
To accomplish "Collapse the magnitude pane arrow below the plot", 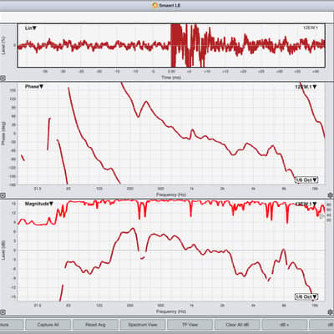I will [x=3, y=312].
